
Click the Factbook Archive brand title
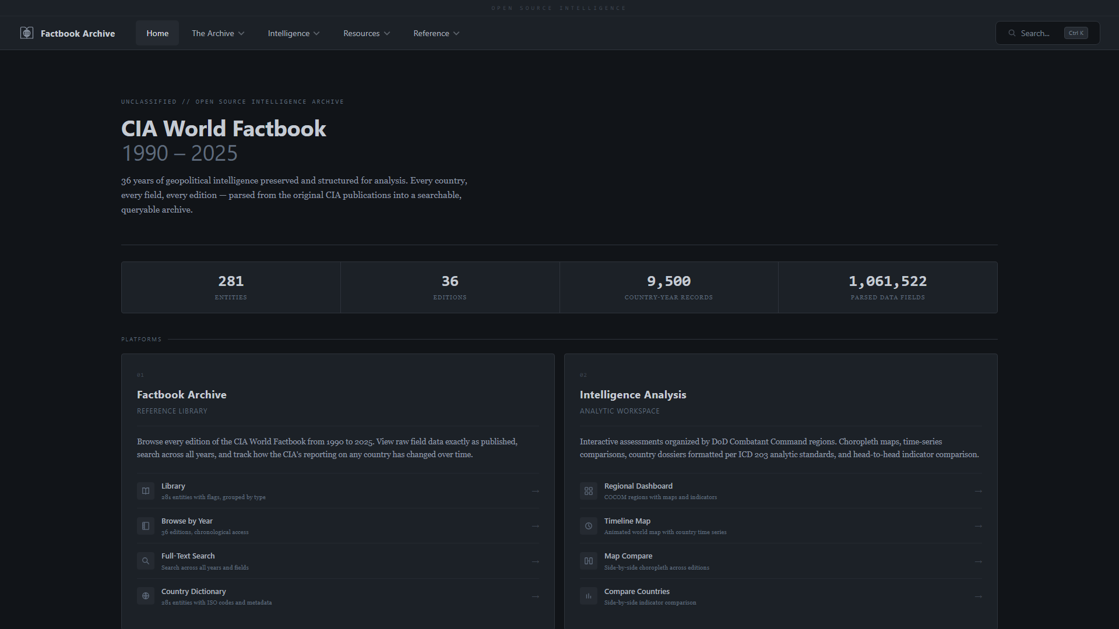(x=78, y=34)
